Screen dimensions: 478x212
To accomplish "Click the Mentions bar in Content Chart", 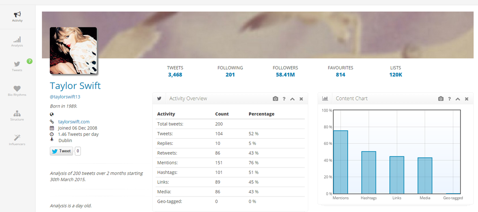I will 341,162.
